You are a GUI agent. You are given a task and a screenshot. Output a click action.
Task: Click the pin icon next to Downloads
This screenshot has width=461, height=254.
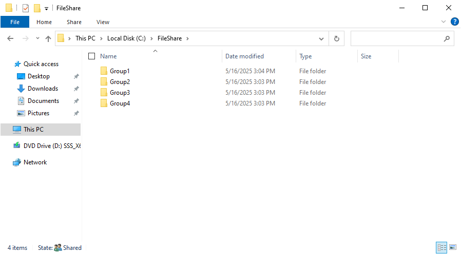click(x=76, y=89)
